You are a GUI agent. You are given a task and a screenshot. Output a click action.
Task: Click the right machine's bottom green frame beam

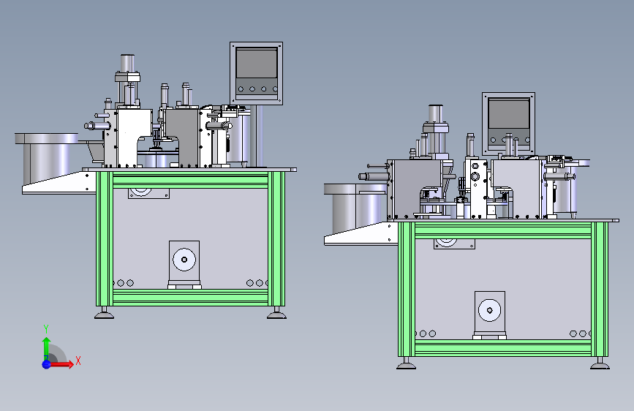click(503, 348)
